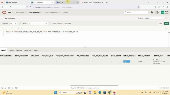
Task: Open a new browser tab with plus button
Action: point(107,2)
